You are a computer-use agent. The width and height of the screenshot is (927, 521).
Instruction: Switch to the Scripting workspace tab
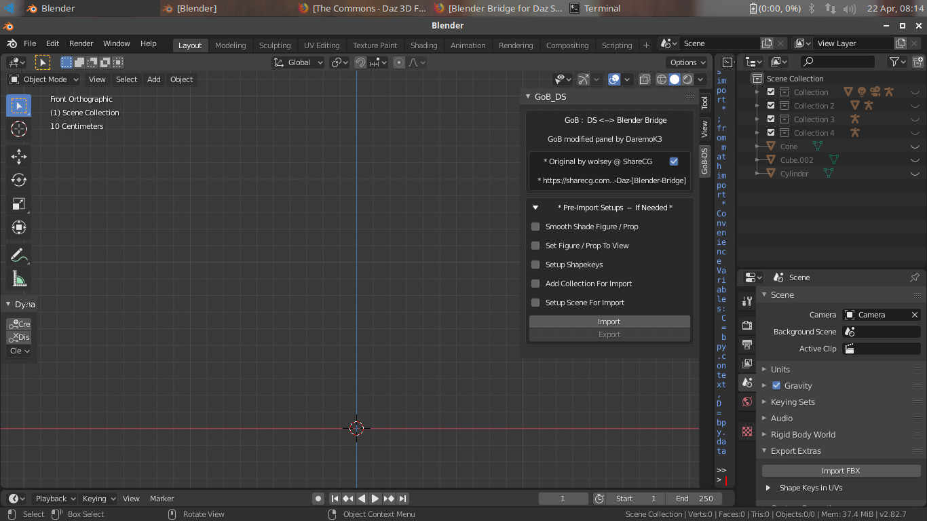pos(617,45)
